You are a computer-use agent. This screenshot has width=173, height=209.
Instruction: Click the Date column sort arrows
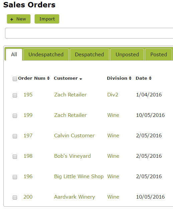[150, 78]
